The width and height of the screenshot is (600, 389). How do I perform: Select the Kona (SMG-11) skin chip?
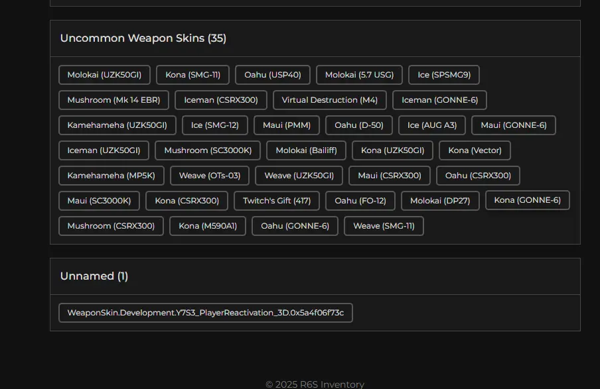pos(192,75)
